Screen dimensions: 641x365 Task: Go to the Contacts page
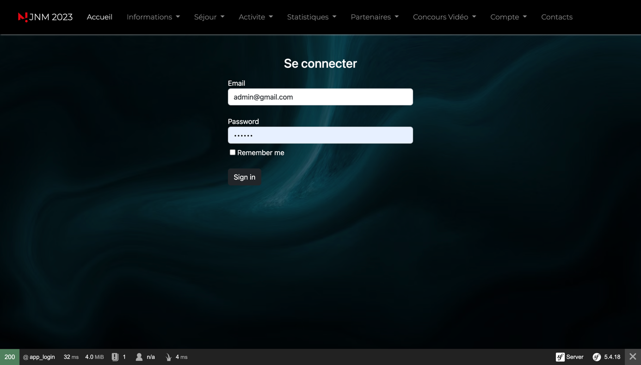557,17
